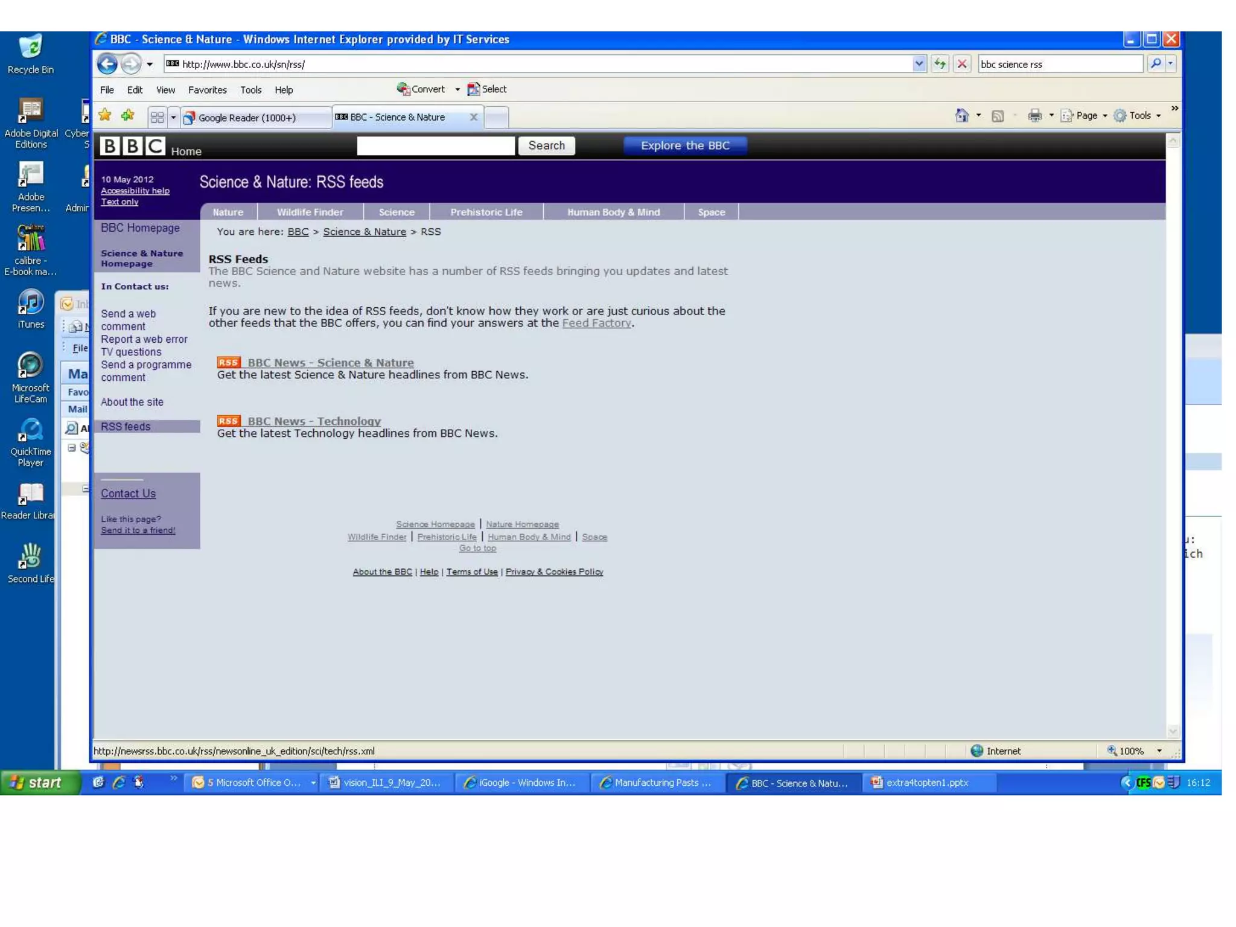
Task: Switch to the Google Reader tab
Action: coord(247,118)
